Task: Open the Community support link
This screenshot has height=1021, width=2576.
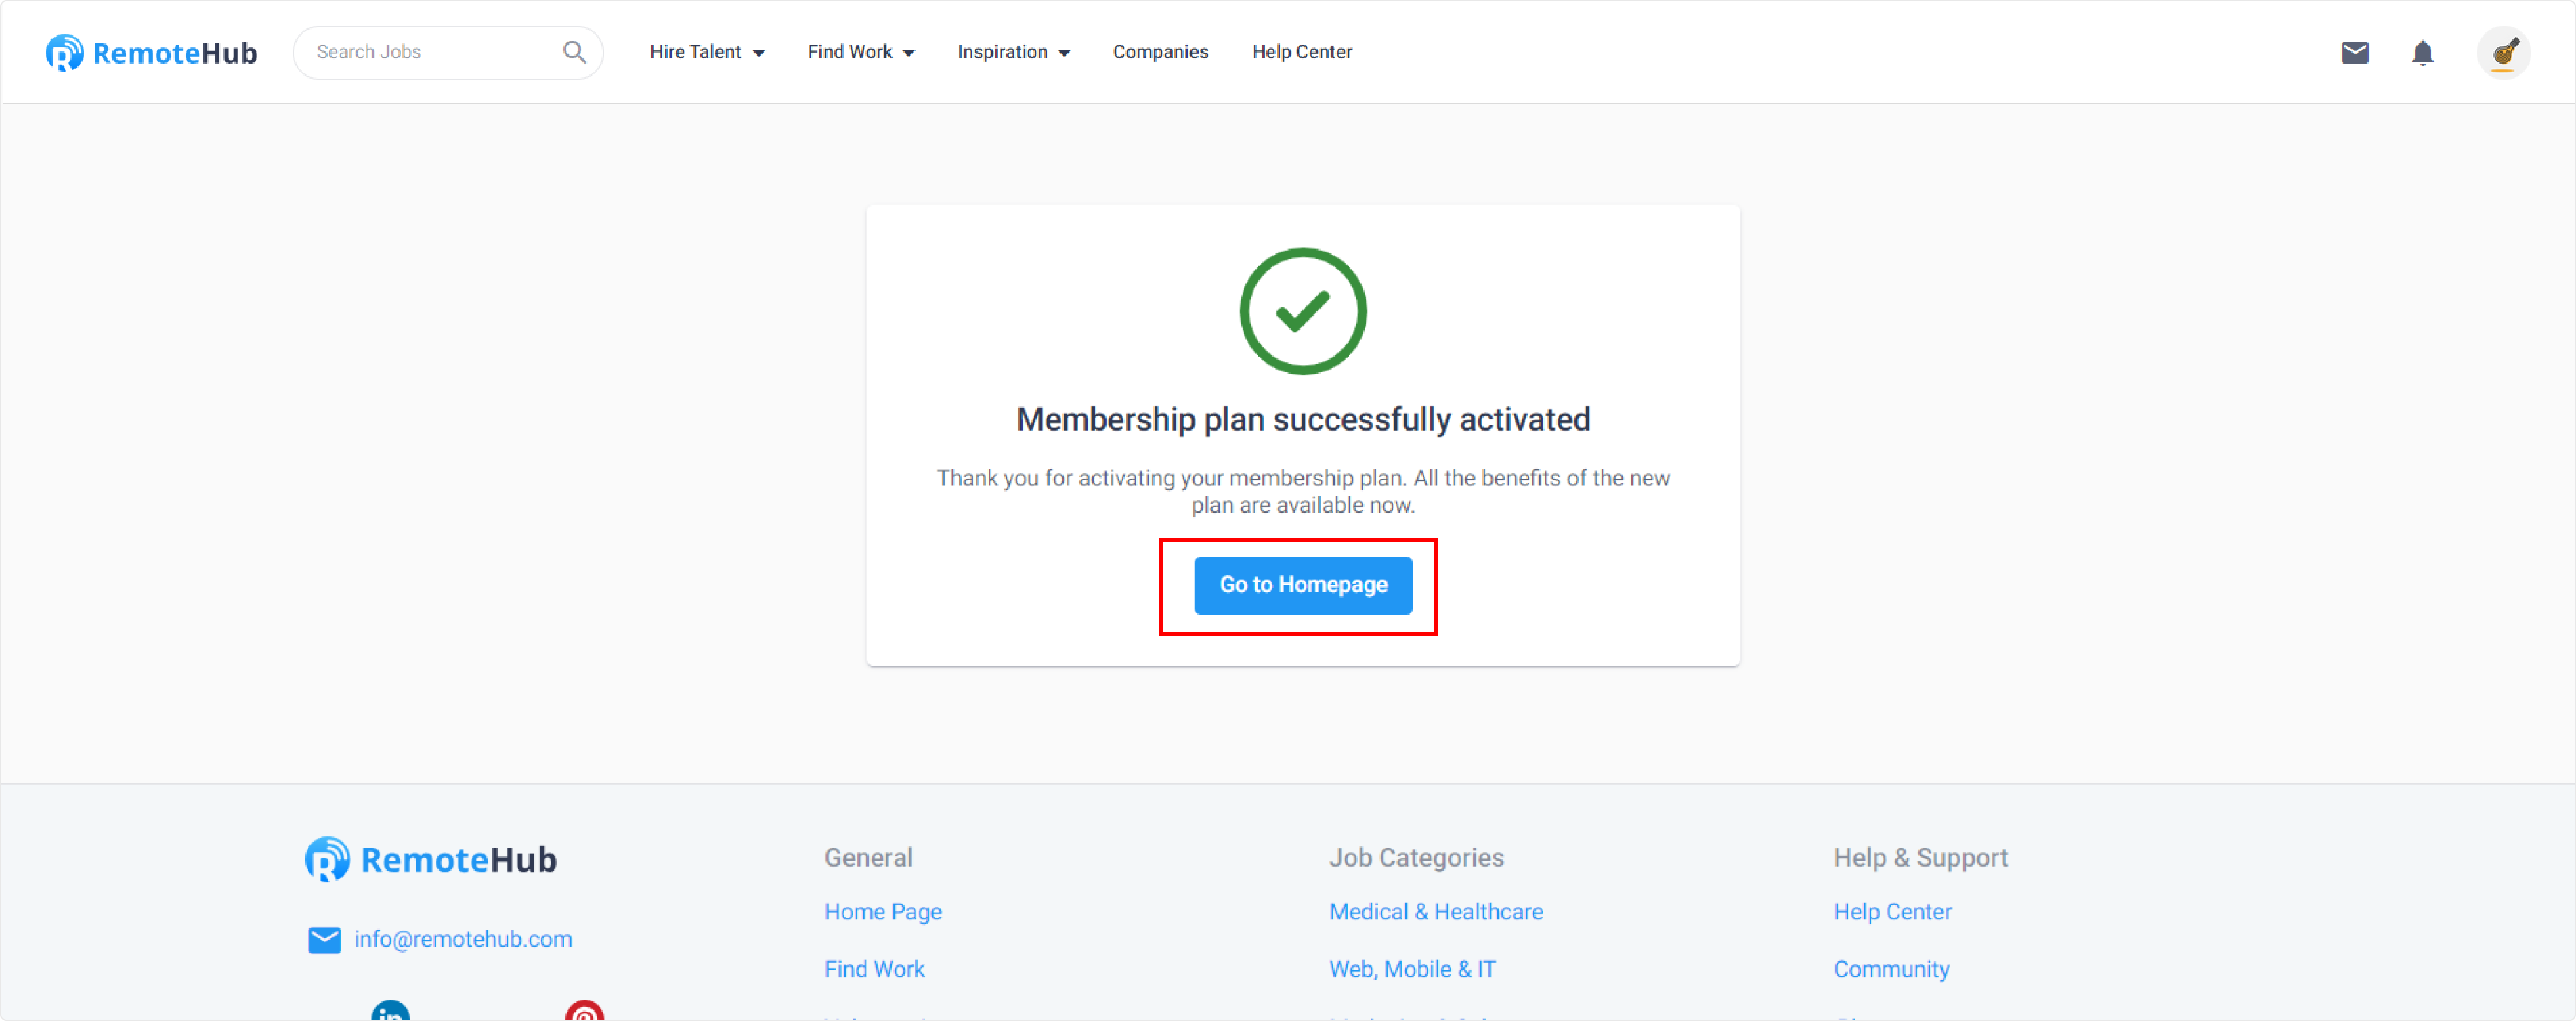Action: tap(1891, 969)
